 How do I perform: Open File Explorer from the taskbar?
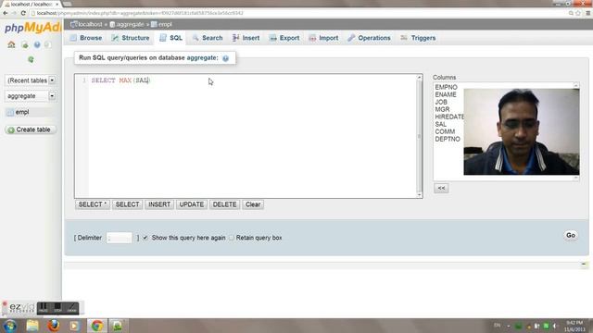(x=32, y=326)
